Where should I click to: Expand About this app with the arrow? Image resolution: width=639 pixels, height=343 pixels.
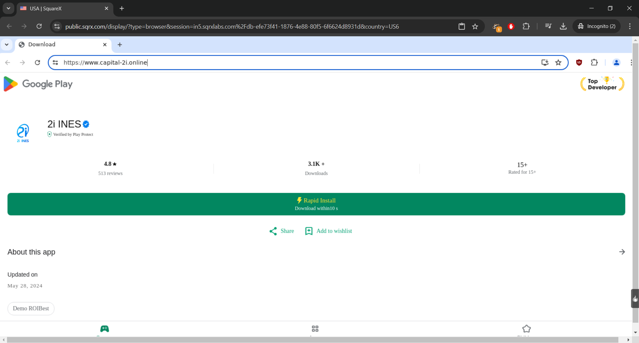(x=622, y=252)
